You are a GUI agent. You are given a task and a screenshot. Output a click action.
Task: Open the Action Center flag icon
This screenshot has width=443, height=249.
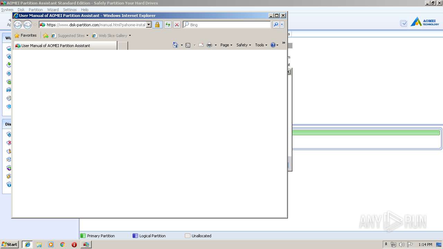tap(410, 245)
